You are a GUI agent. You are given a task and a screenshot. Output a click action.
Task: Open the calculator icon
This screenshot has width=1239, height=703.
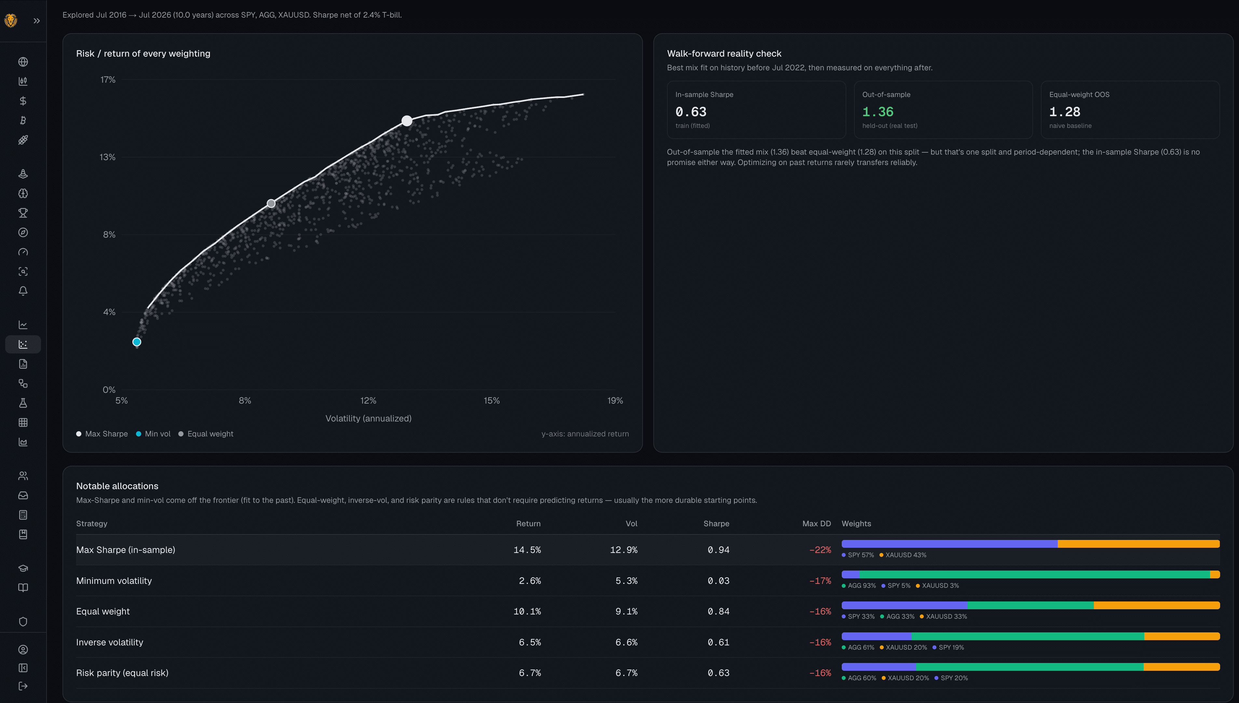[x=23, y=515]
